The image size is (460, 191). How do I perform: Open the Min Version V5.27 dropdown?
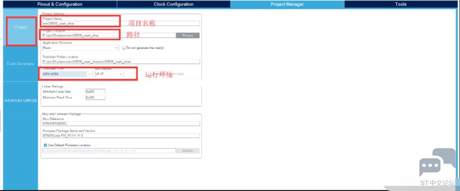point(109,74)
